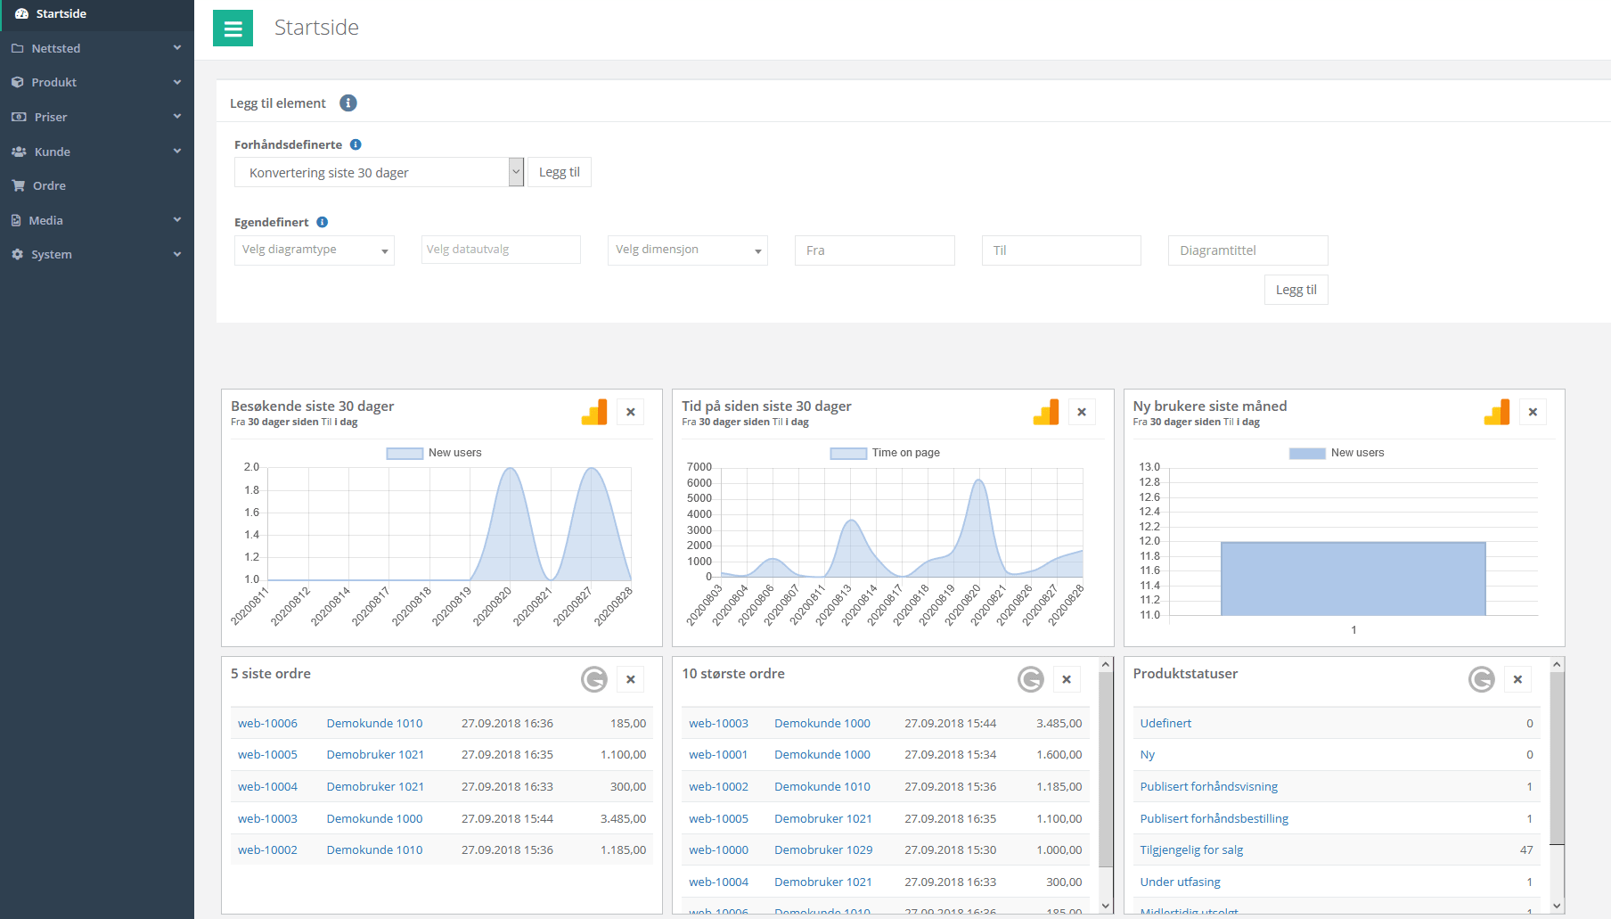Viewport: 1611px width, 919px height.
Task: Expand the Nettsted menu chevron
Action: [x=177, y=48]
